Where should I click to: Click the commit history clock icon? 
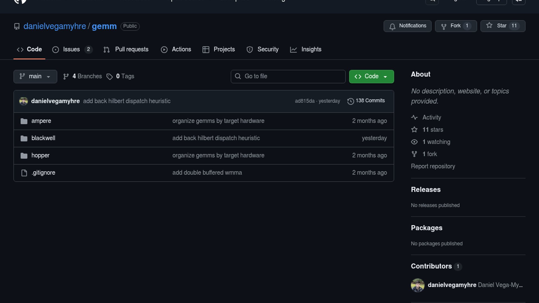coord(350,101)
